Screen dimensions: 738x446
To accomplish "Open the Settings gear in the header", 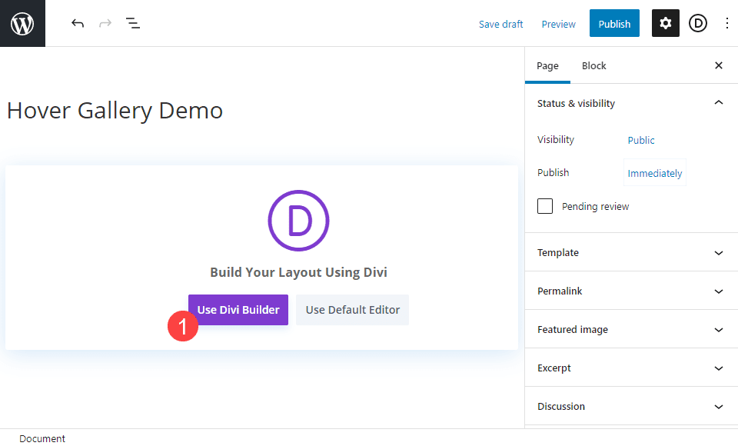I will 665,23.
